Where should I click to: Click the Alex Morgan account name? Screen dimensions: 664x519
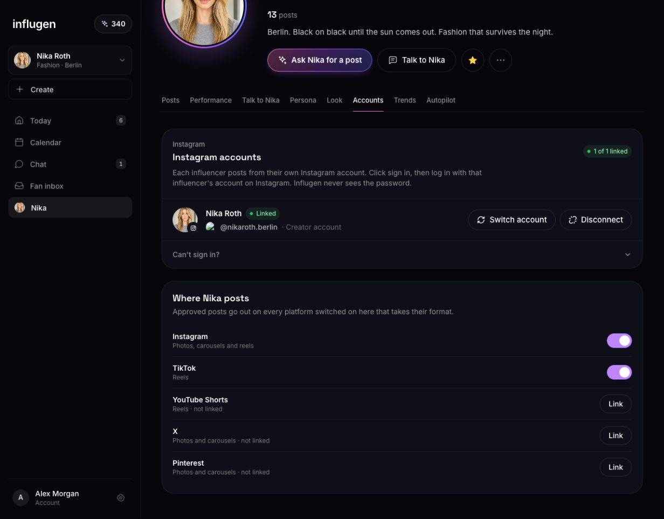point(57,494)
